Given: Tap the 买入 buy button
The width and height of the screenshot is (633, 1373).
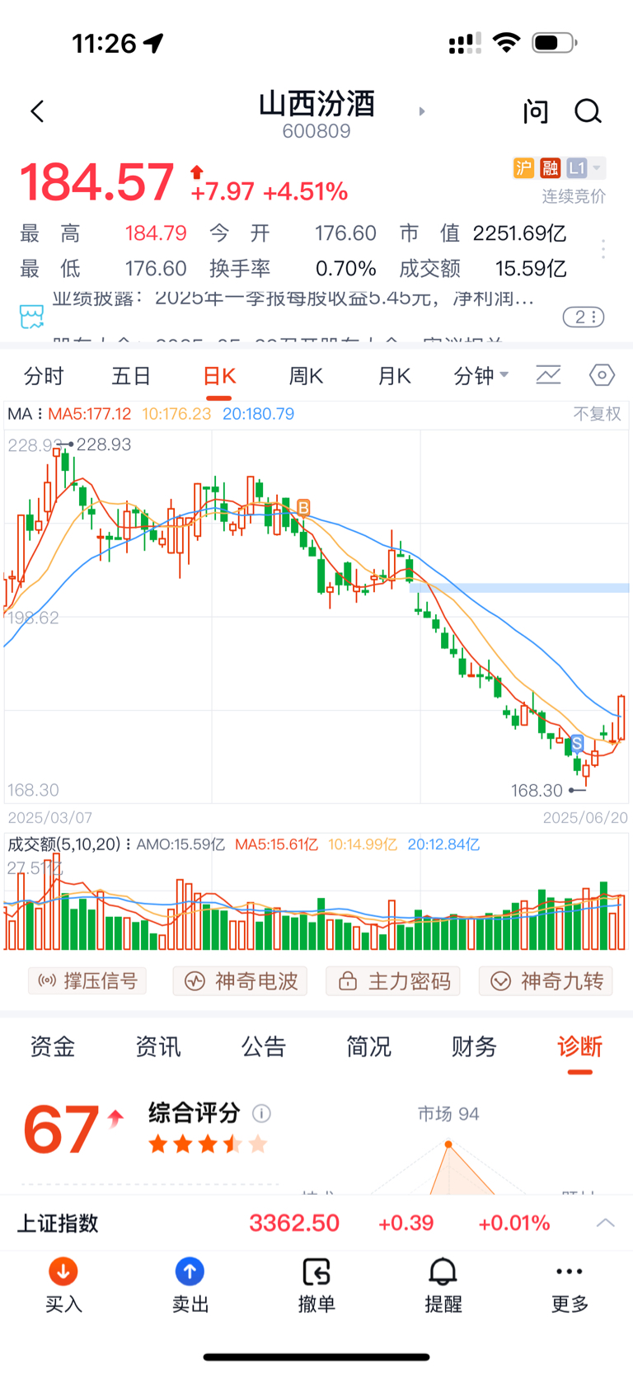Looking at the screenshot, I should click(x=63, y=1286).
